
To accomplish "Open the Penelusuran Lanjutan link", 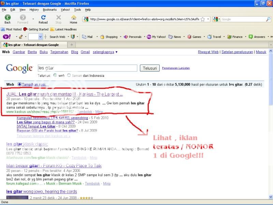I will point(176,68).
